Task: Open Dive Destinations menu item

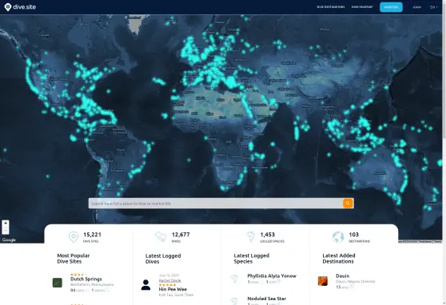Action: coord(331,7)
